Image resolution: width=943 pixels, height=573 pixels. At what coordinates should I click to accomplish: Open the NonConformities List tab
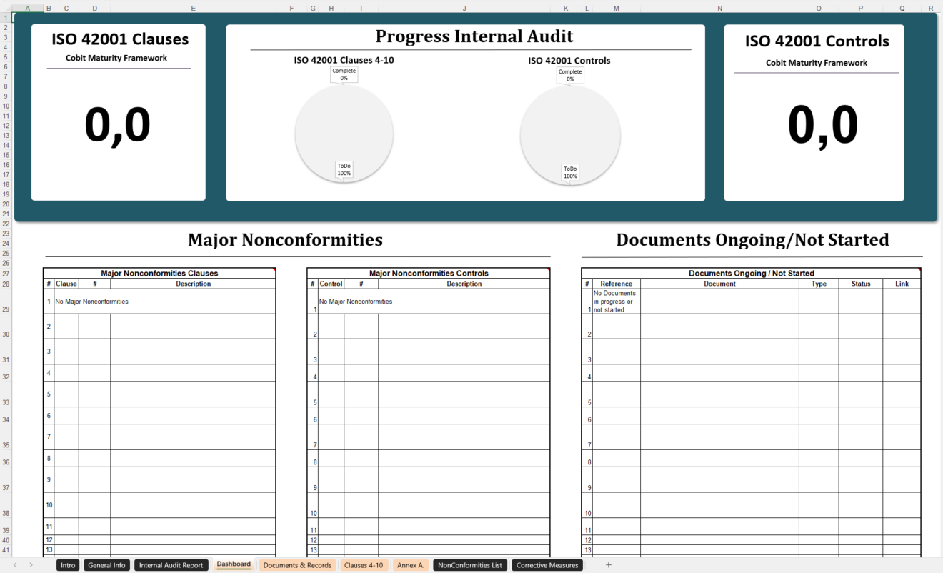[x=469, y=564]
